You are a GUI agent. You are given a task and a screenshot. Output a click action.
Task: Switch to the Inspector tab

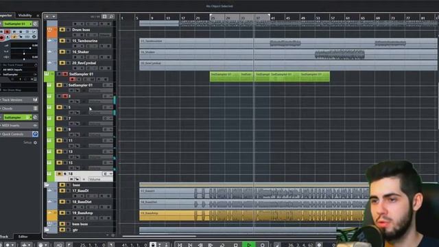(6, 15)
